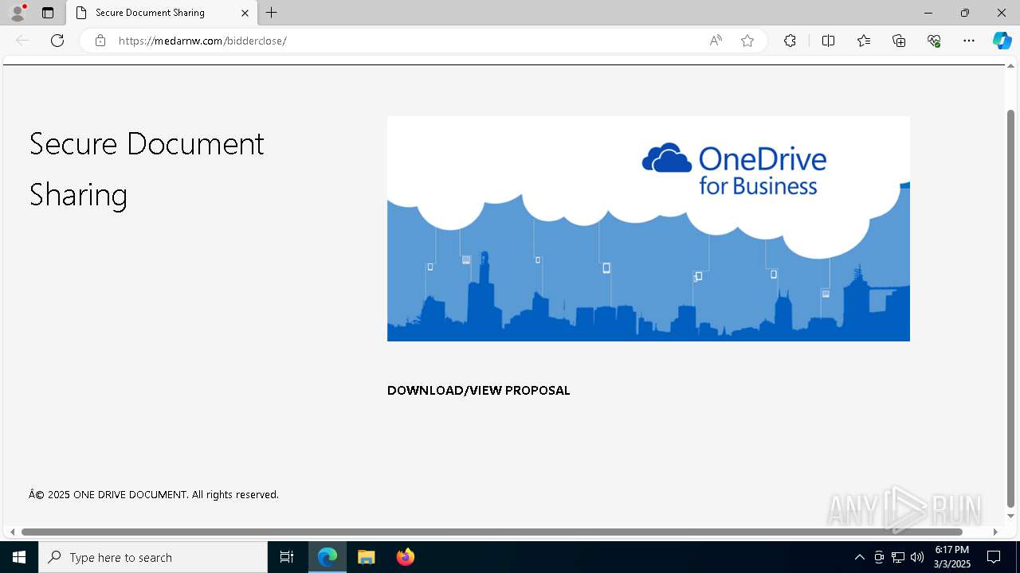
Task: Minimize the browser window
Action: pyautogui.click(x=928, y=13)
